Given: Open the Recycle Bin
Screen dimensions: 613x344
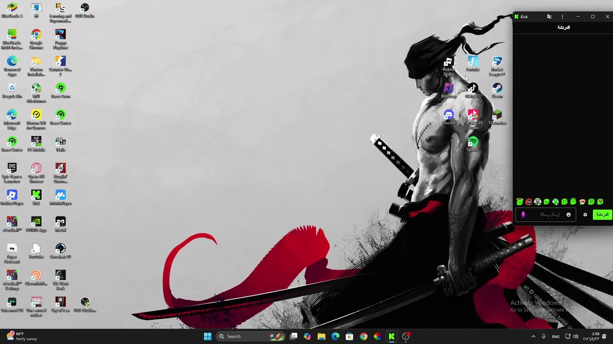Looking at the screenshot, I should (12, 91).
